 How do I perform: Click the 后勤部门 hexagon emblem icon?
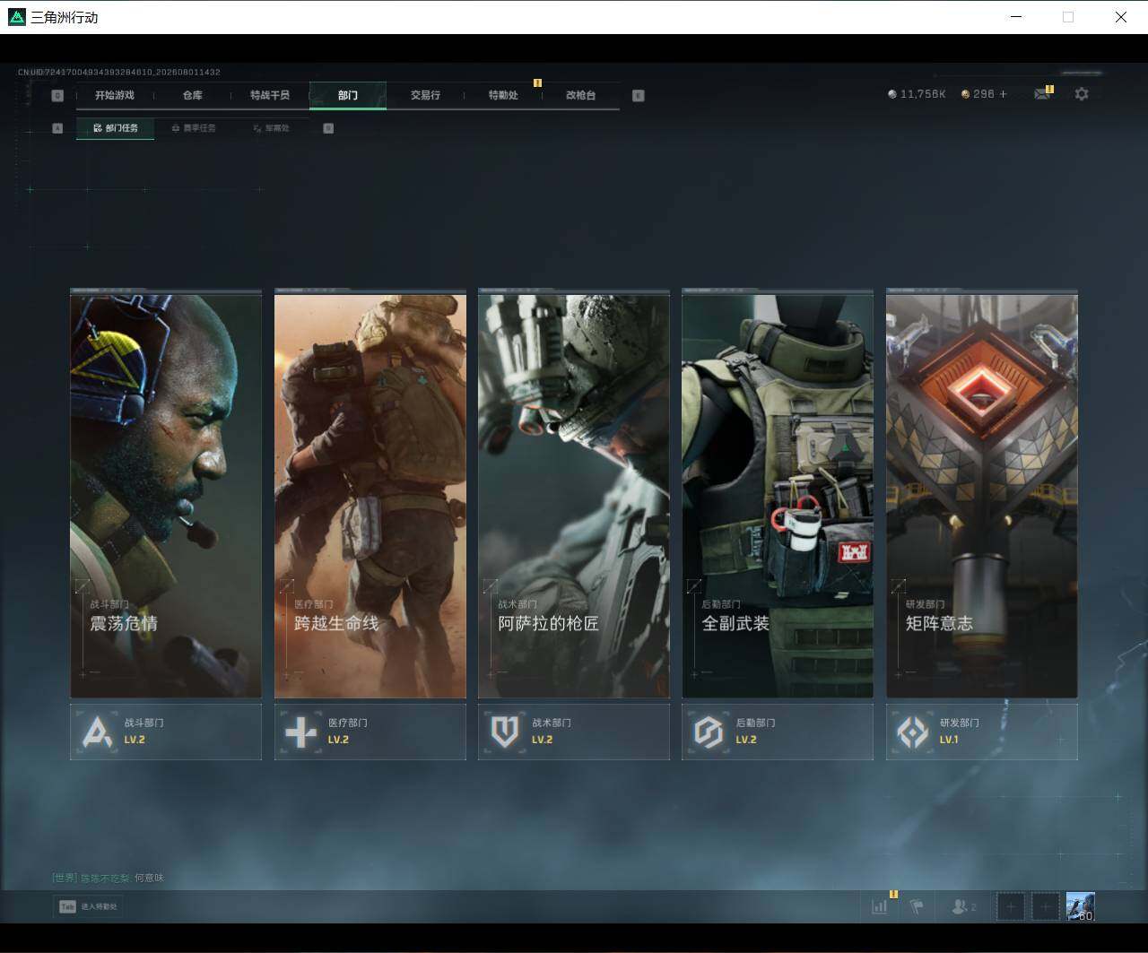pos(709,732)
